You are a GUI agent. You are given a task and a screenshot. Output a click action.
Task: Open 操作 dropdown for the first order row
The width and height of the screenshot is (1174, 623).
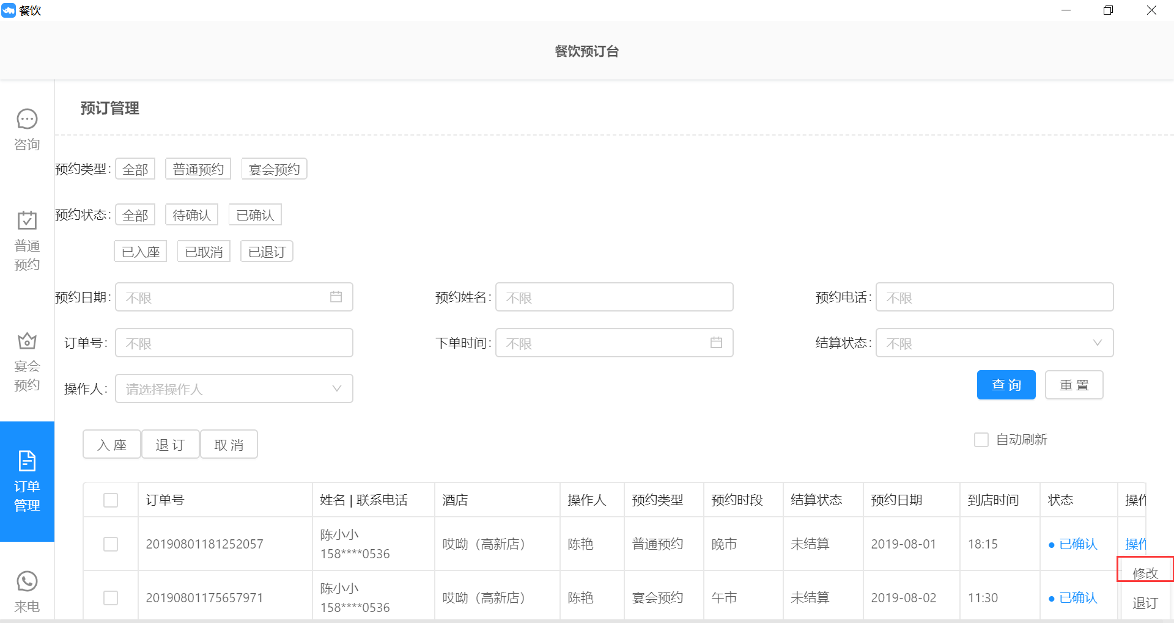[1135, 544]
